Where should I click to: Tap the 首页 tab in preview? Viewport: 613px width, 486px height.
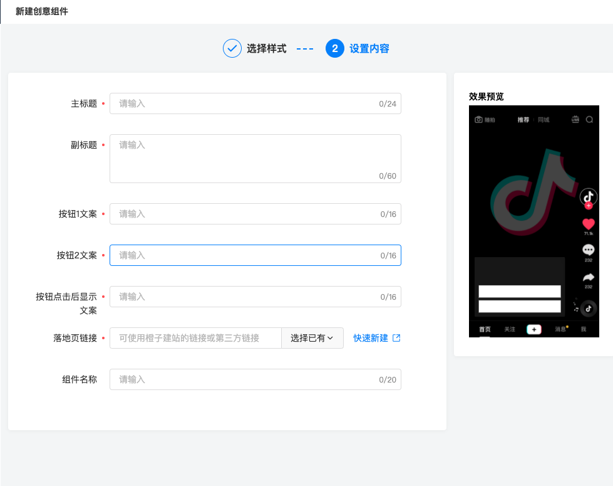tap(485, 329)
